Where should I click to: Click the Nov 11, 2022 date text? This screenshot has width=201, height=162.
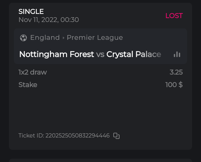pyautogui.click(x=49, y=20)
